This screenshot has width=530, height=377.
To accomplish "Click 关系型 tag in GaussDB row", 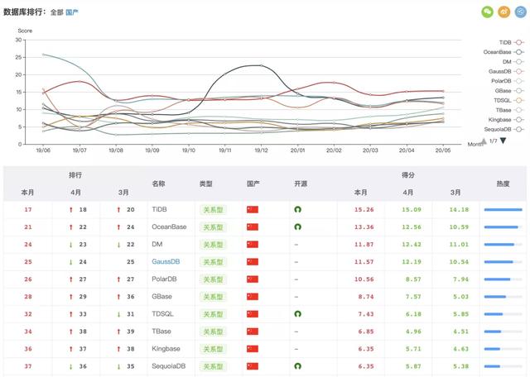I will tap(213, 262).
